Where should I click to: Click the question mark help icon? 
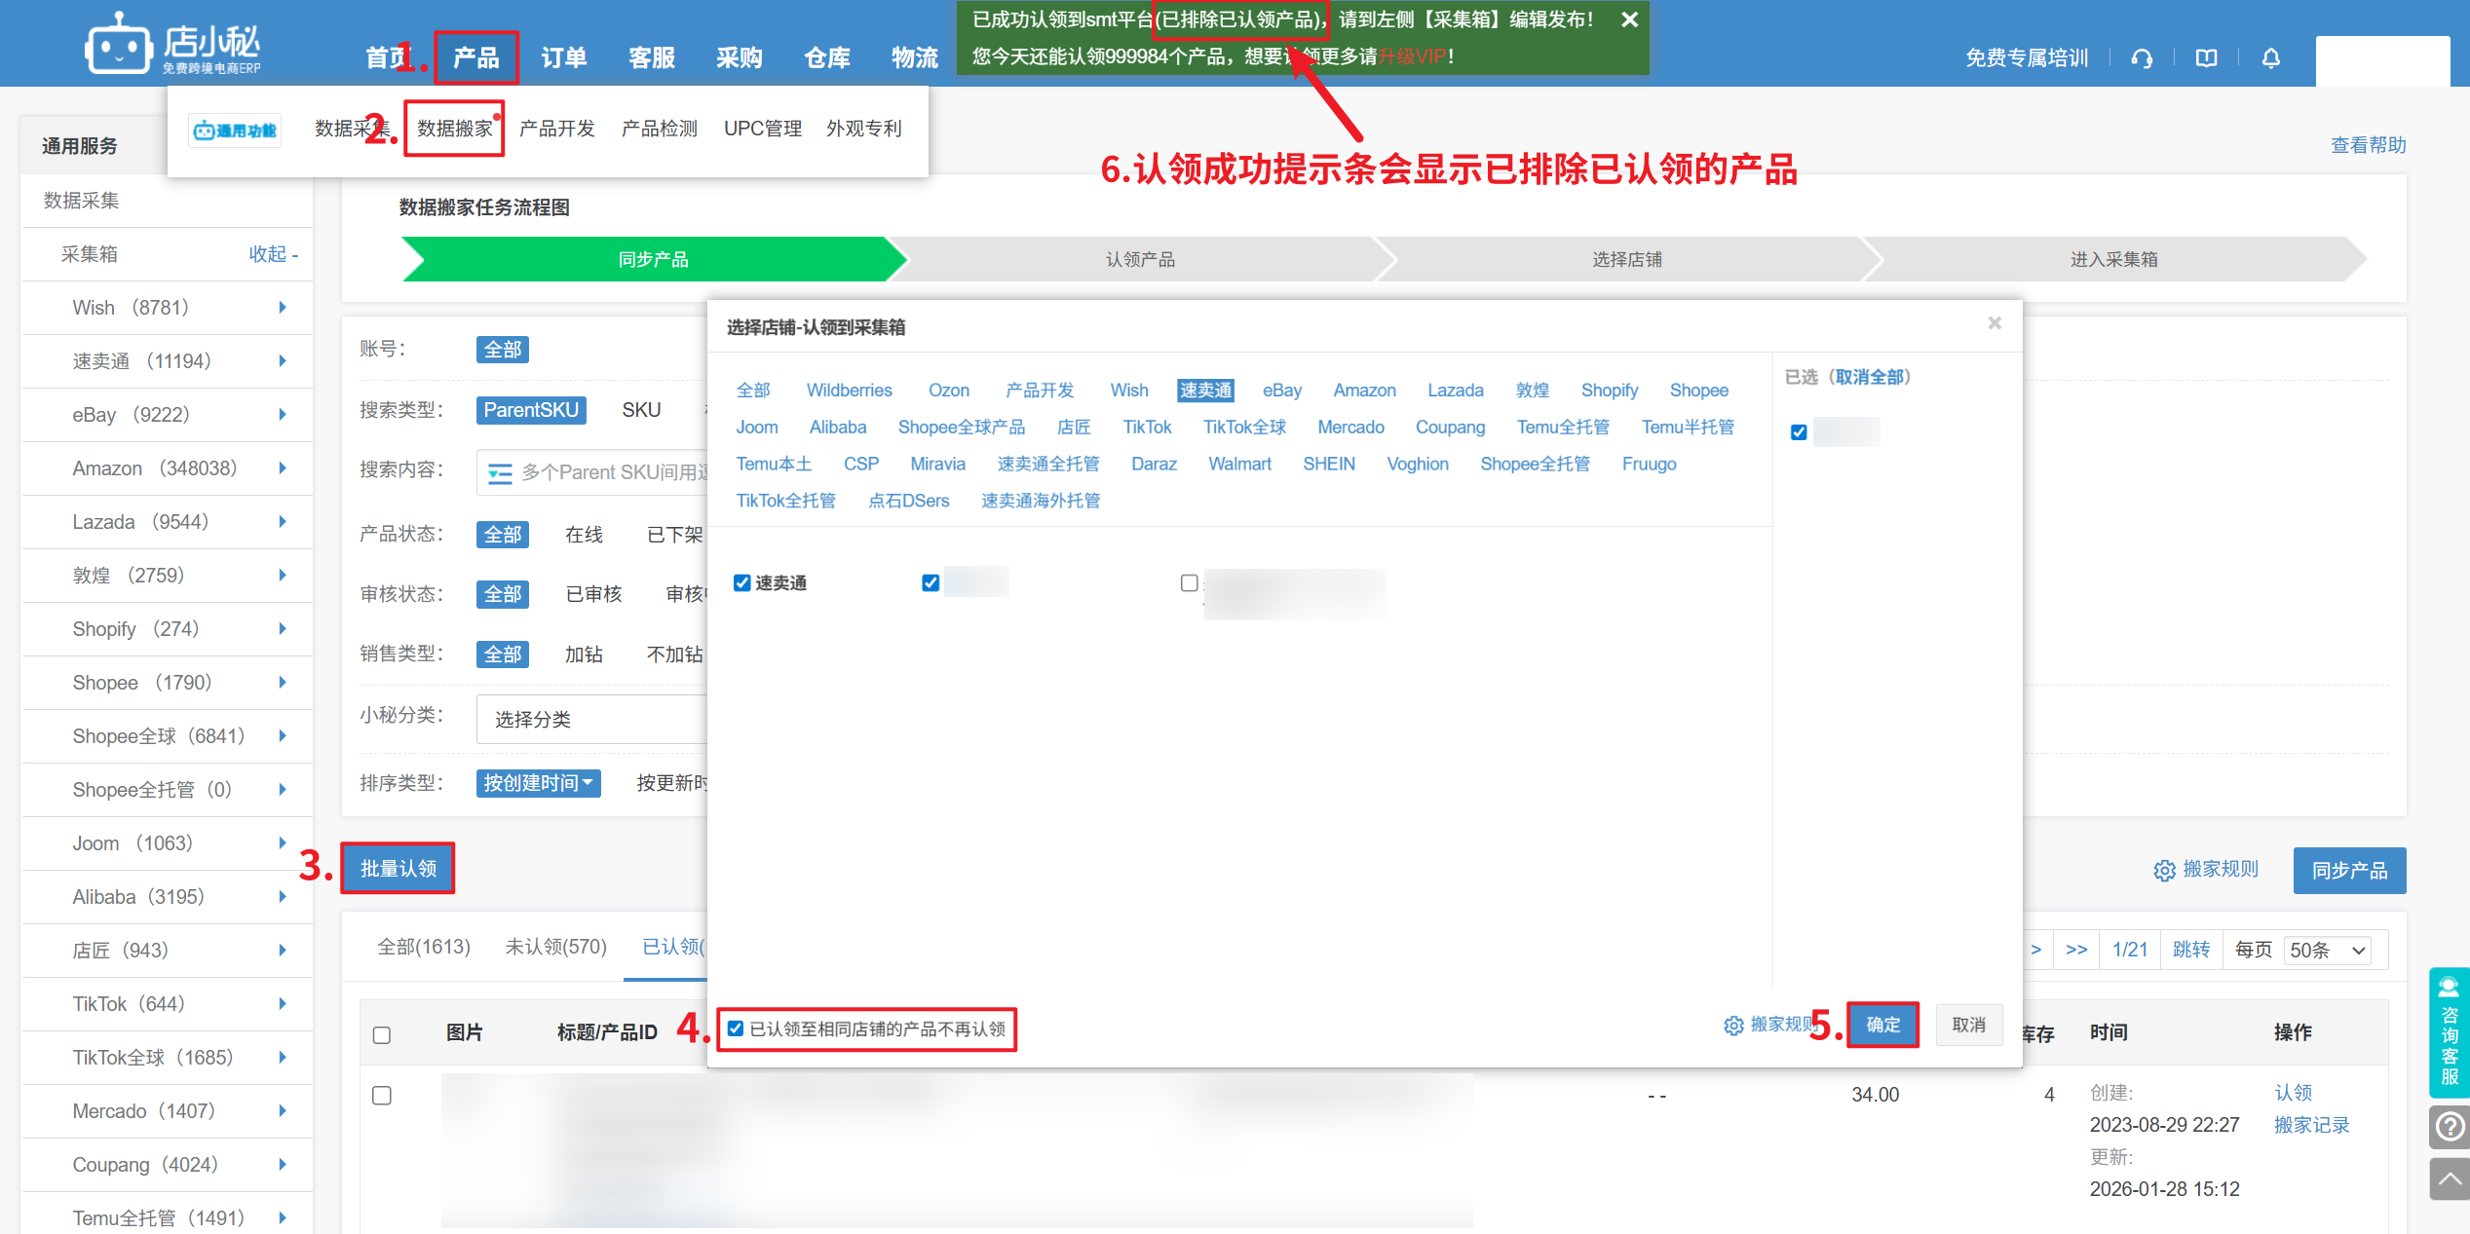2449,1127
